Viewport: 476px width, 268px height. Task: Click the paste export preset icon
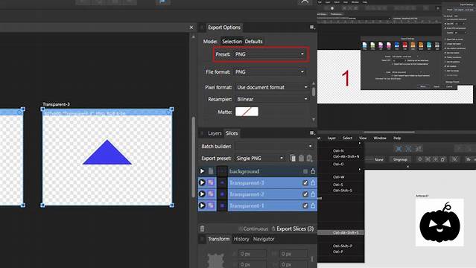coord(301,158)
